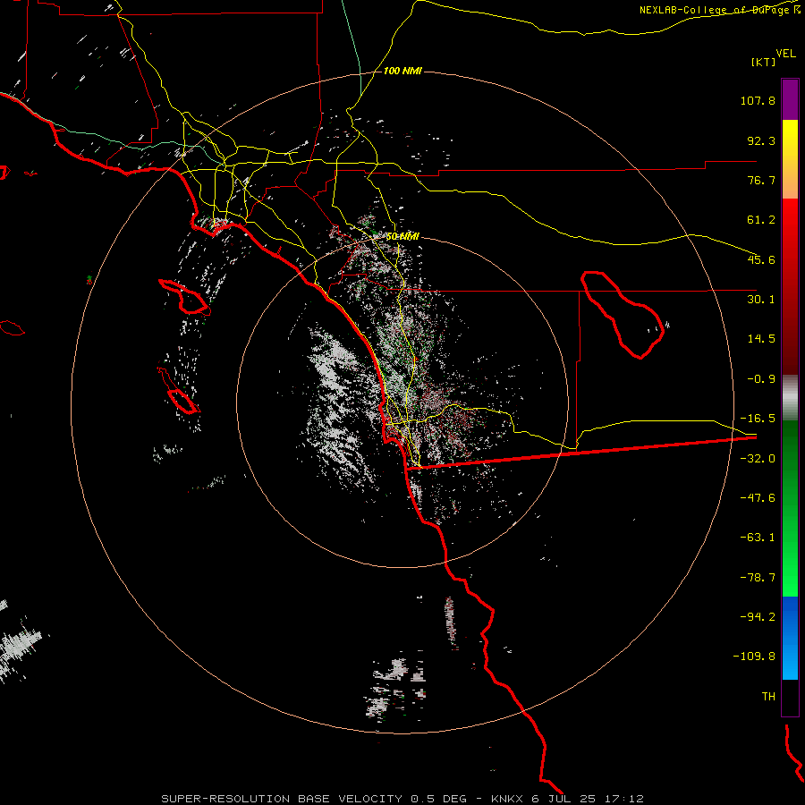This screenshot has width=805, height=805.
Task: Click the 14.5 velocity scale value
Action: pyautogui.click(x=761, y=339)
